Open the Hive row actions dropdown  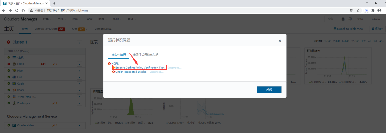[x=80, y=71]
